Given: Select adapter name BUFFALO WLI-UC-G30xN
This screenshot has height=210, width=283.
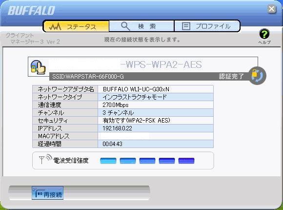Looking at the screenshot, I should tap(136, 89).
